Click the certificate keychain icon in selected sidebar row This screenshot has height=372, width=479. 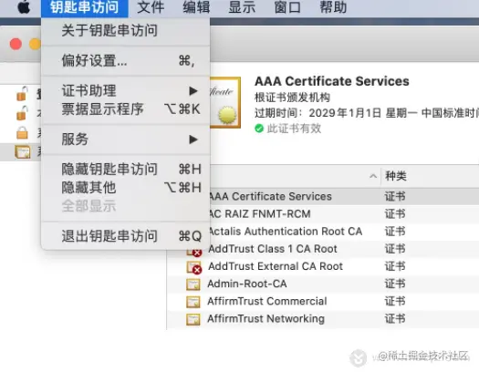pos(23,152)
